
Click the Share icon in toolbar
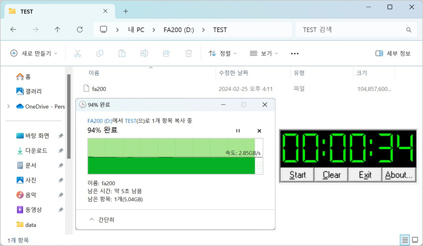click(x=166, y=53)
